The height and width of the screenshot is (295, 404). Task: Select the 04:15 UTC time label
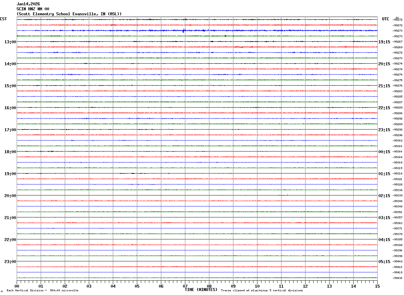[x=384, y=240]
